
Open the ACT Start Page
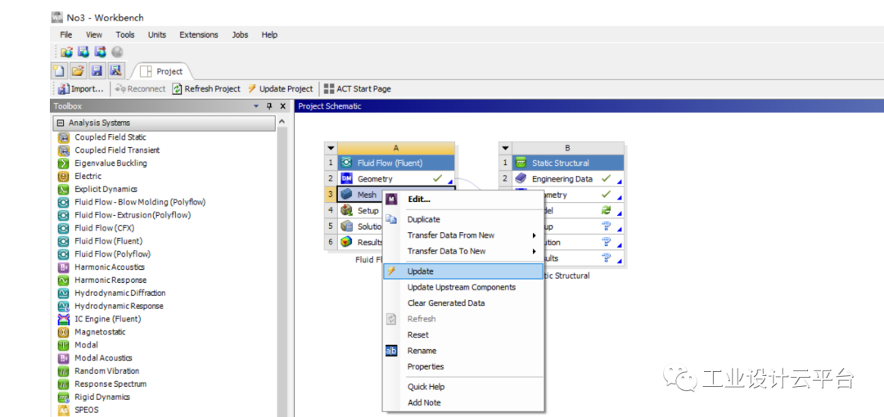tap(358, 88)
